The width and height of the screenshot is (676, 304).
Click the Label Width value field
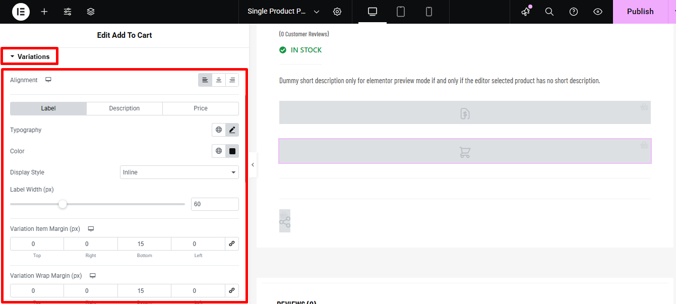[215, 204]
